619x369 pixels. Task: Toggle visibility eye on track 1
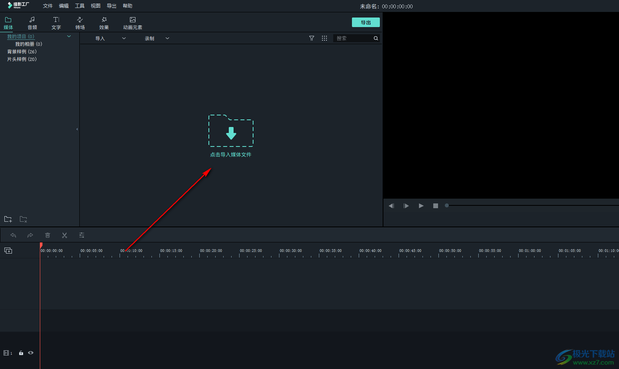tap(31, 353)
